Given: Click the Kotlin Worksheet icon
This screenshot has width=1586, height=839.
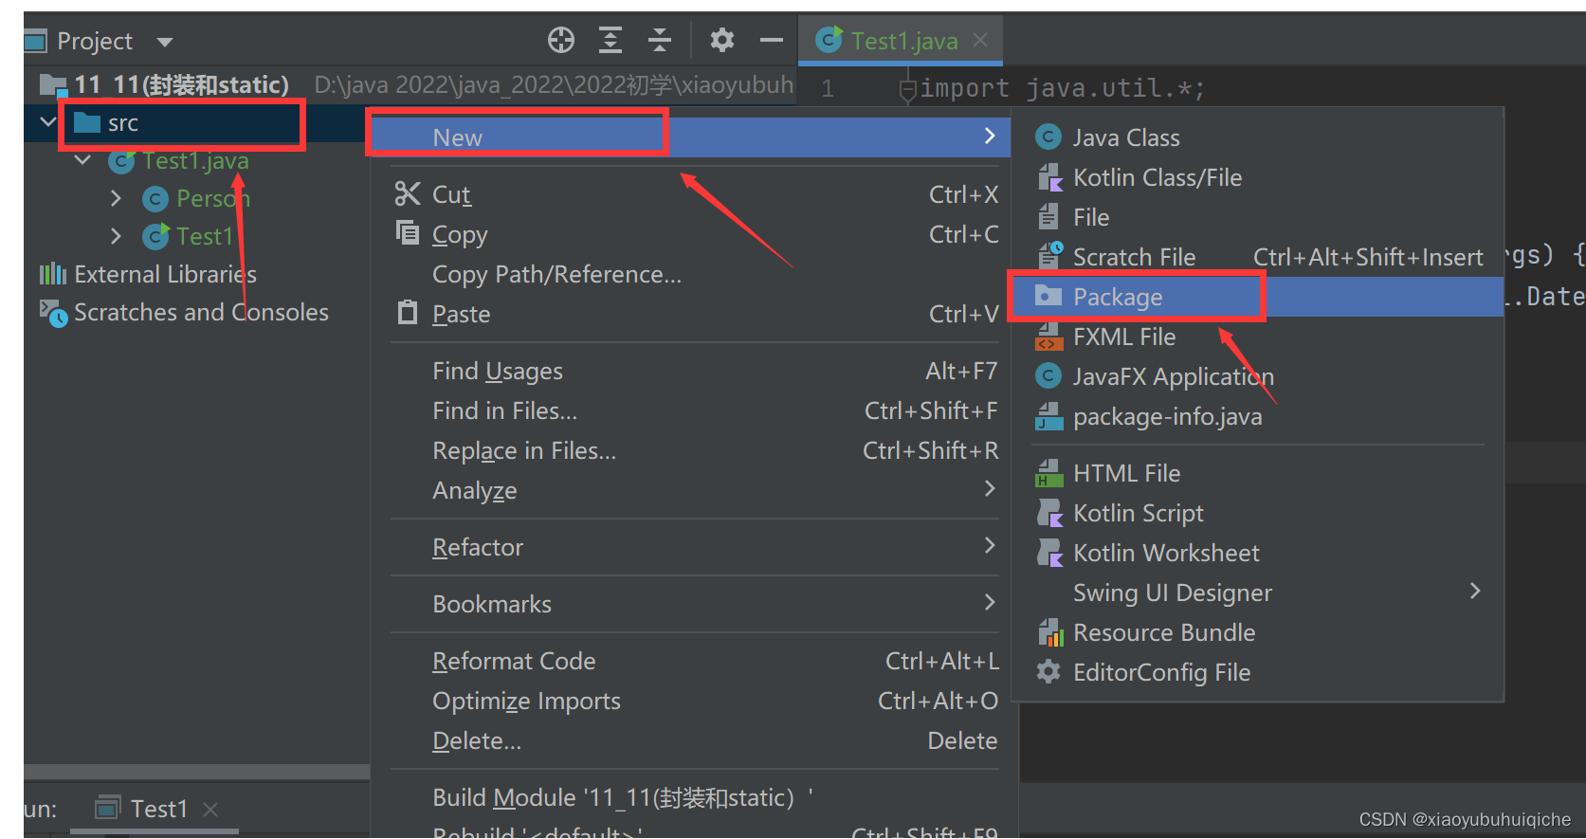Looking at the screenshot, I should pos(1049,553).
